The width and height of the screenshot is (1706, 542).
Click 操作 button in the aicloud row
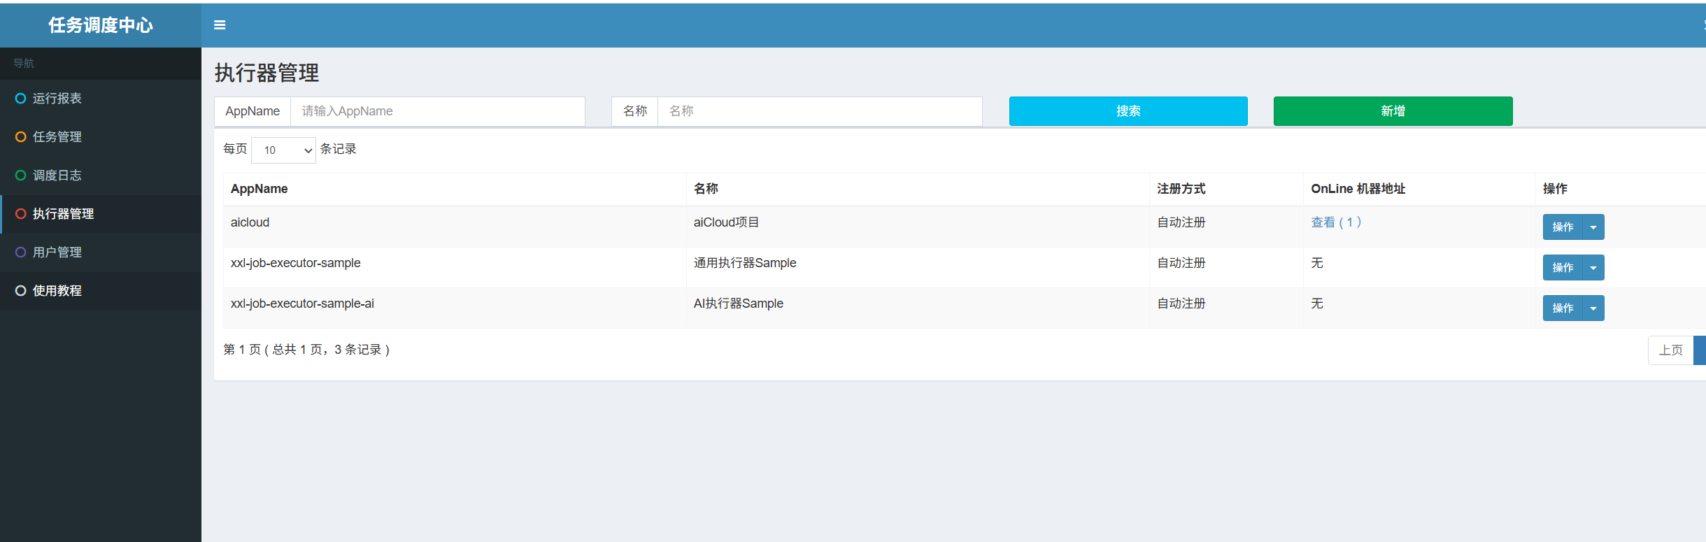[x=1563, y=227]
